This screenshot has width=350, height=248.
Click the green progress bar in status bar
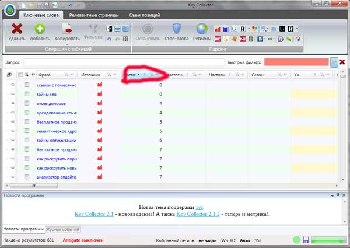pyautogui.click(x=328, y=240)
